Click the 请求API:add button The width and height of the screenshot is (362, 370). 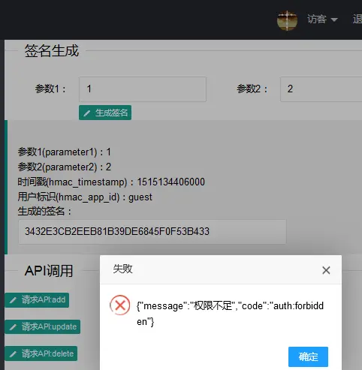point(37,299)
